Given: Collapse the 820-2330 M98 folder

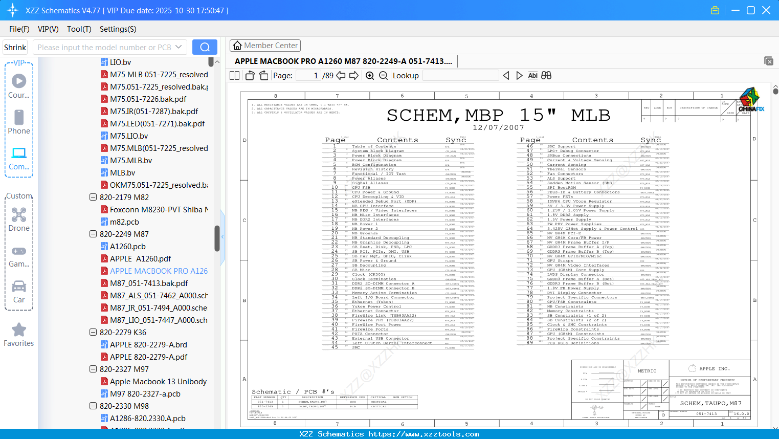Looking at the screenshot, I should [x=93, y=406].
